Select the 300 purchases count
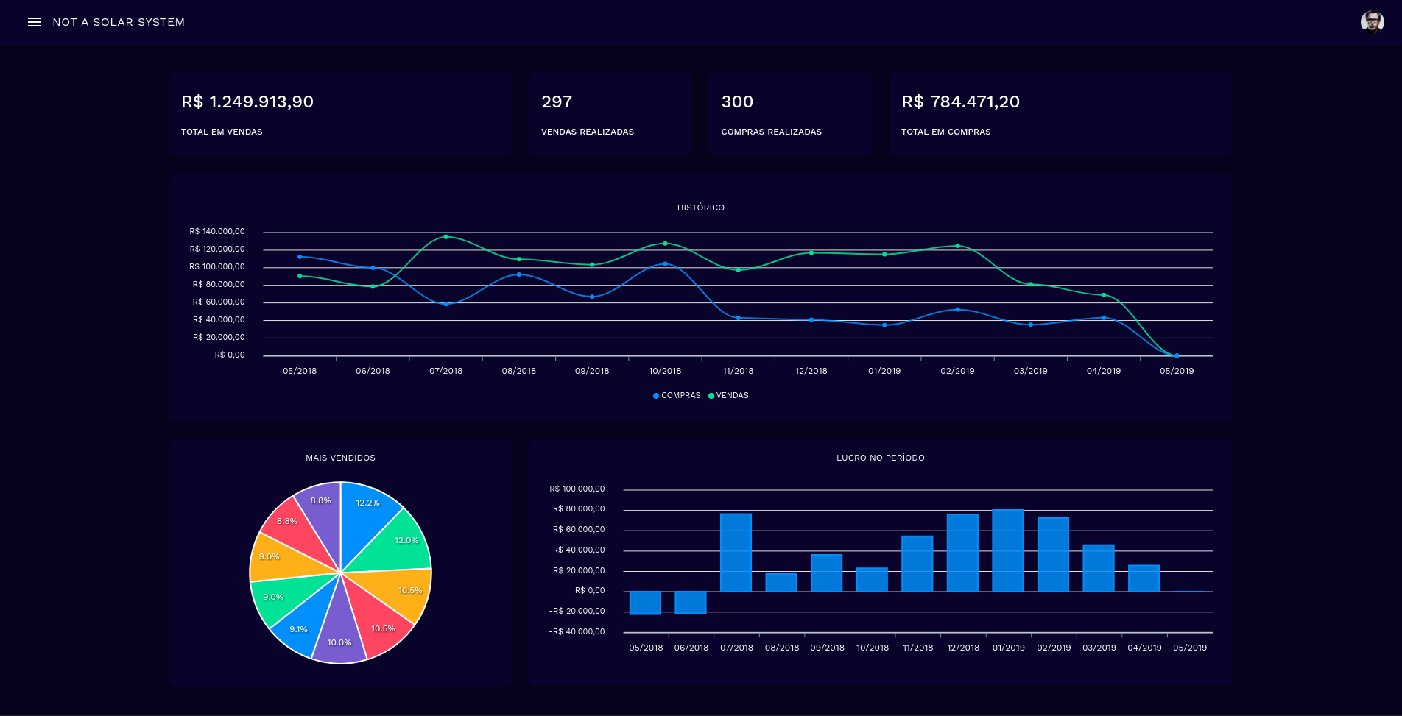This screenshot has width=1402, height=716. pos(737,102)
